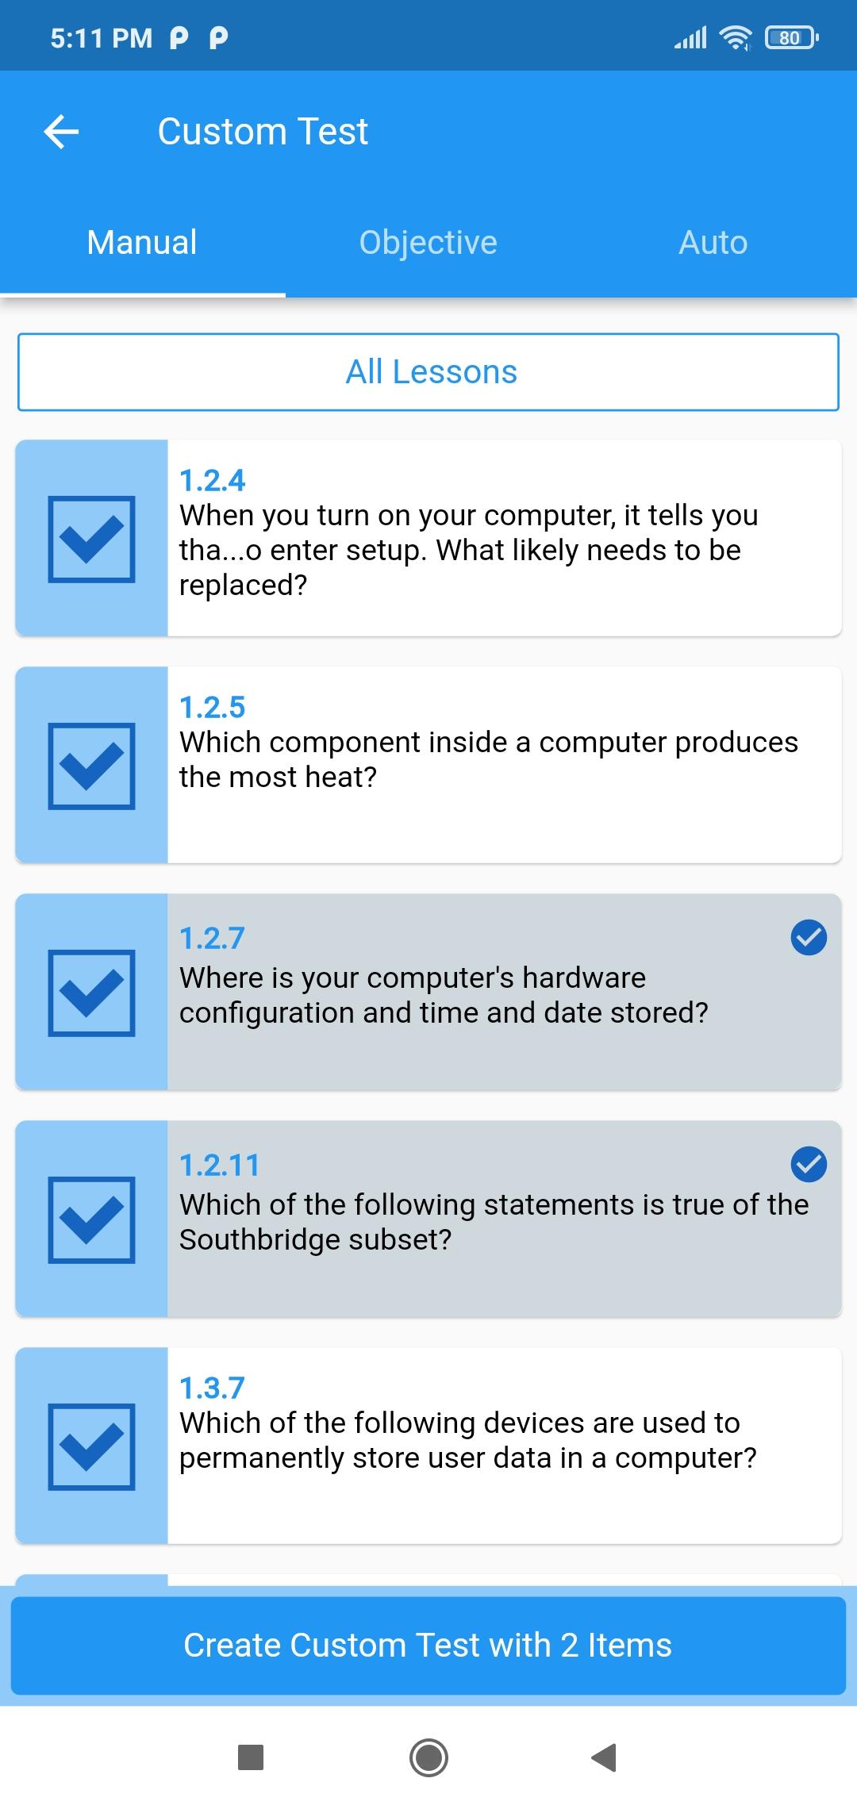Toggle checkbox for question 1.2.11
The height and width of the screenshot is (1809, 857).
(91, 1219)
